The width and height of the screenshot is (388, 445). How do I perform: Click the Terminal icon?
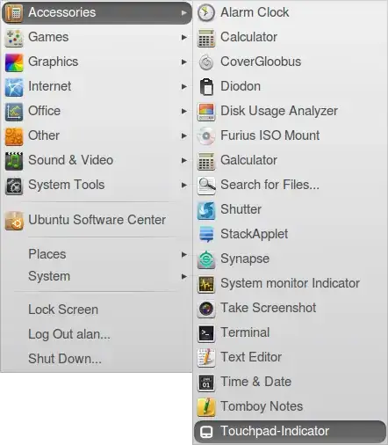[x=206, y=333]
